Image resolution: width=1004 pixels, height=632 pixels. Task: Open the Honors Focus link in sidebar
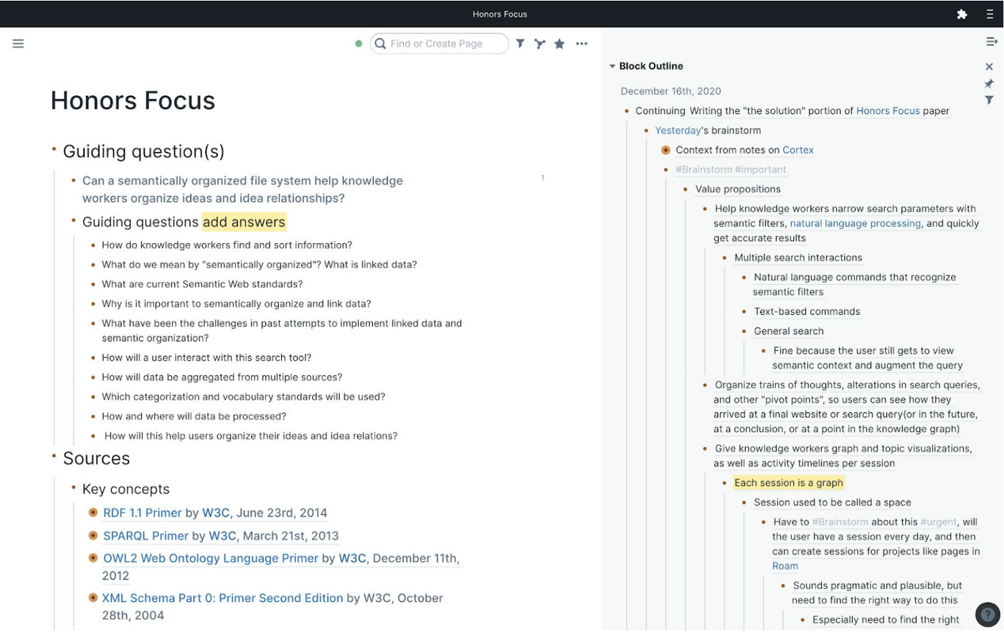(x=888, y=110)
